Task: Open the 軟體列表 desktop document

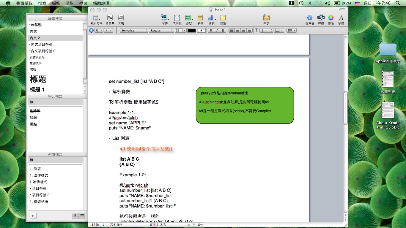Action: point(388,82)
